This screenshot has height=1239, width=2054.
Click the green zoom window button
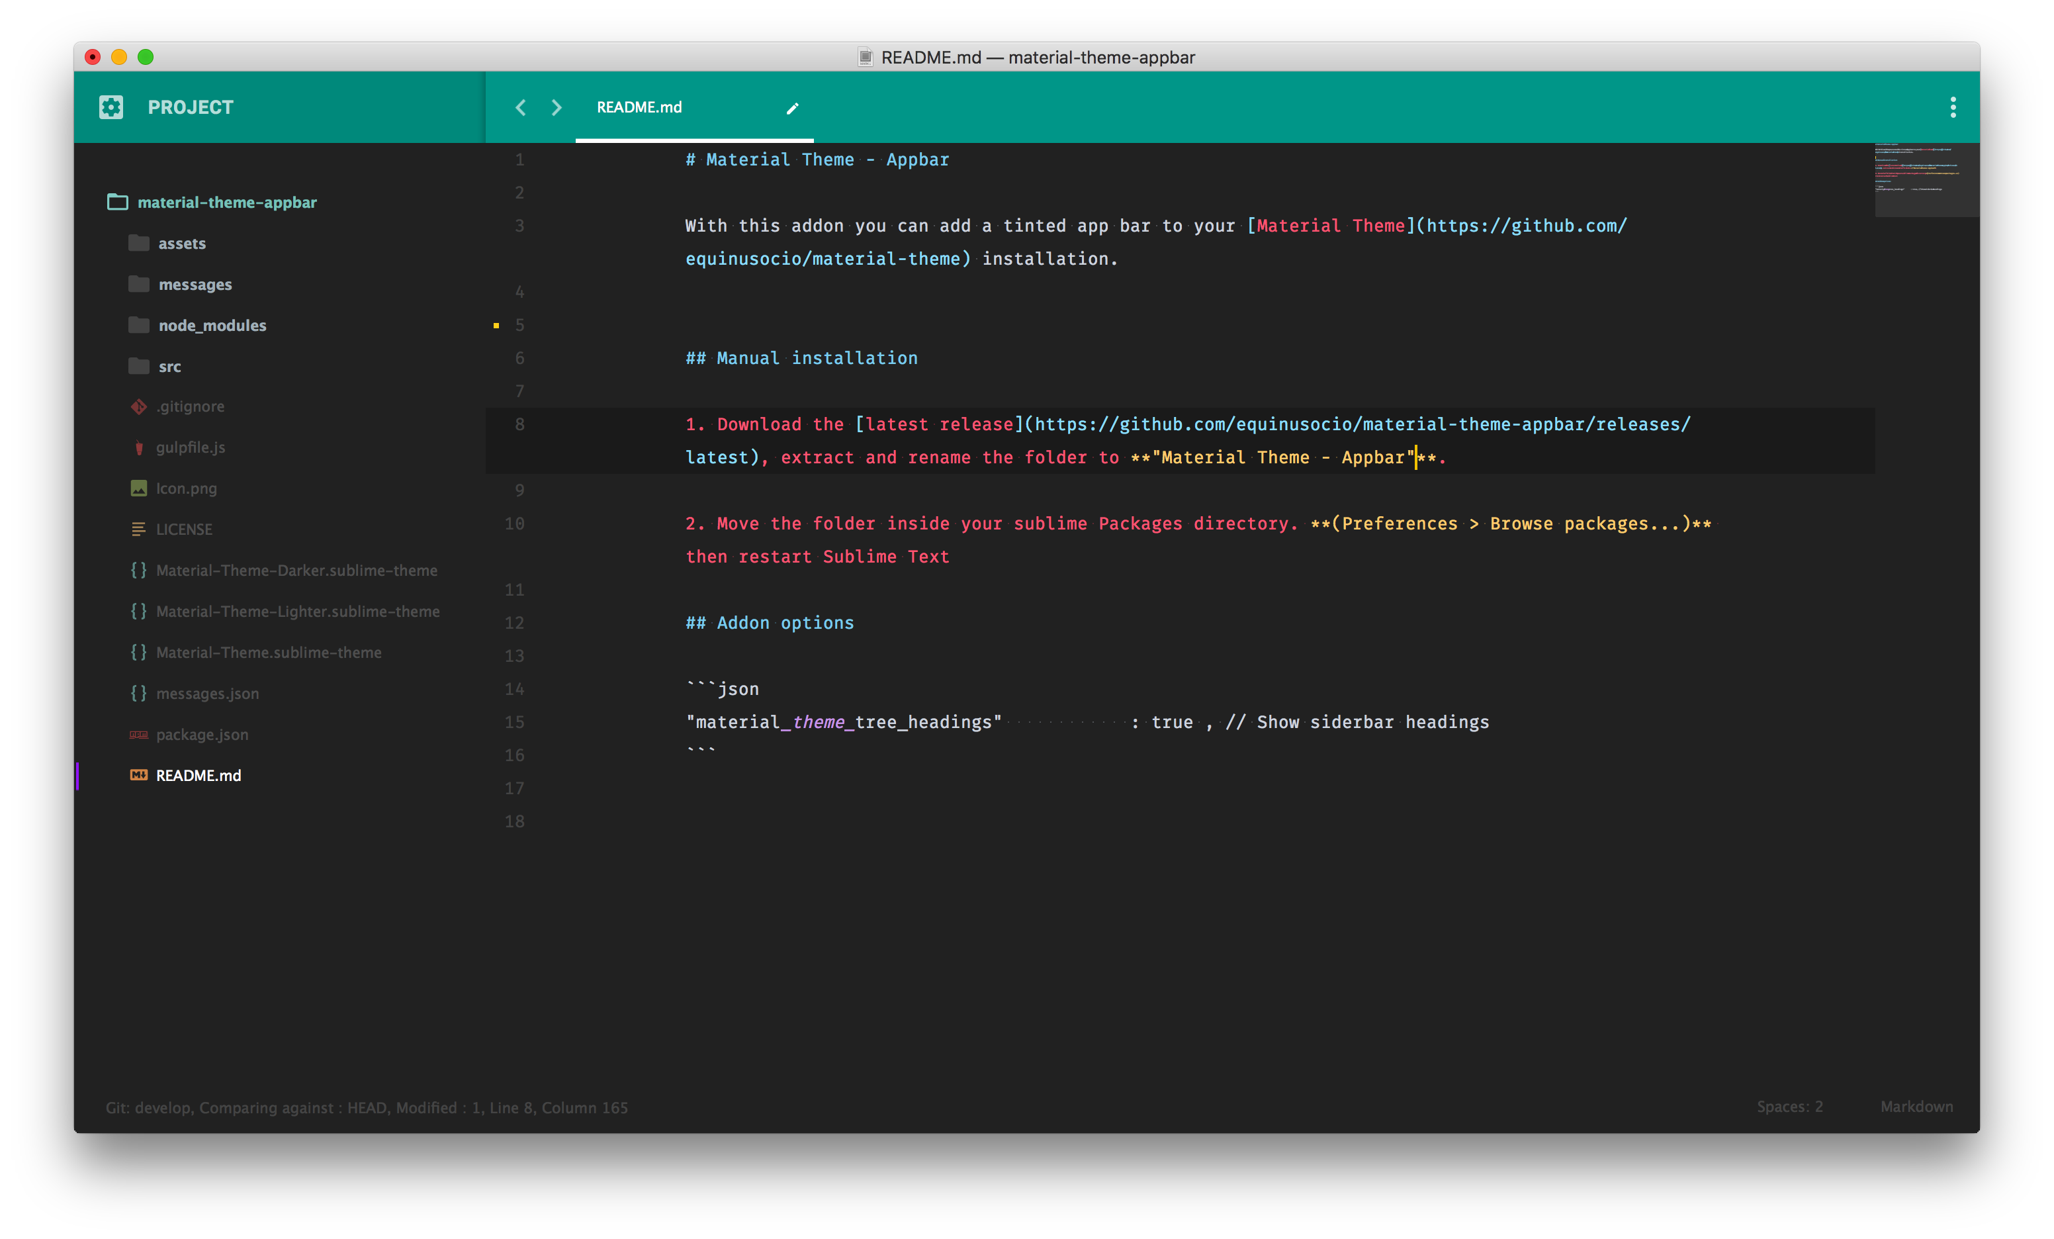point(146,57)
